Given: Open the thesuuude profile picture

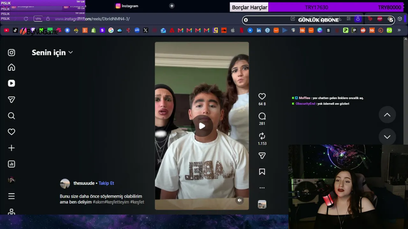Looking at the screenshot, I should pyautogui.click(x=65, y=184).
